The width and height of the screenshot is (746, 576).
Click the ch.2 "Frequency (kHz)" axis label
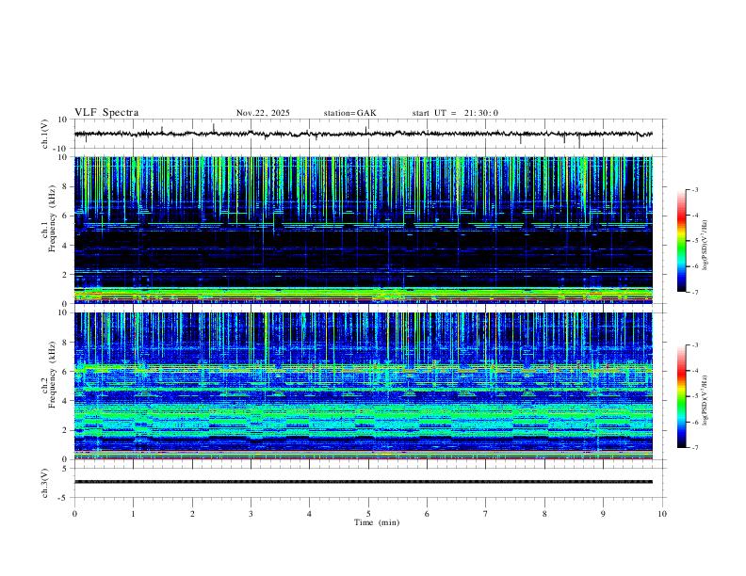coord(53,375)
